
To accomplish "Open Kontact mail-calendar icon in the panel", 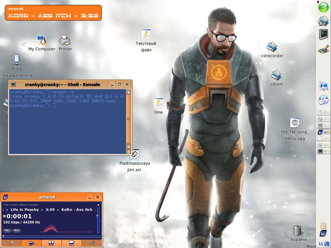I will [323, 100].
